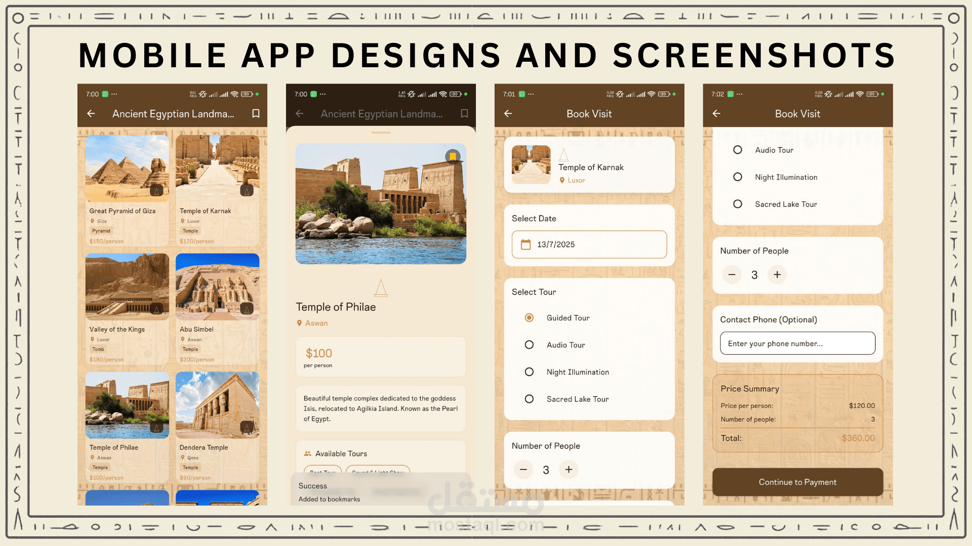Image resolution: width=972 pixels, height=546 pixels.
Task: Tap pyramid badge on Abu Simbel image
Action: tap(247, 309)
